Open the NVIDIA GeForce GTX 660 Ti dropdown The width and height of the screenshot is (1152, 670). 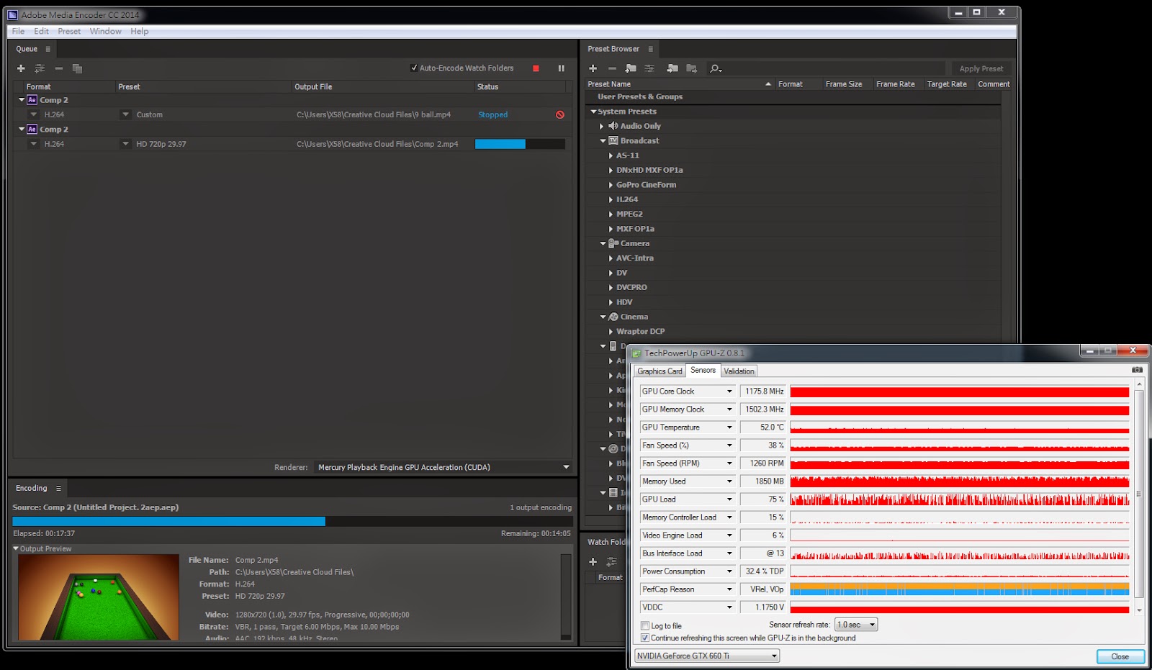[707, 656]
